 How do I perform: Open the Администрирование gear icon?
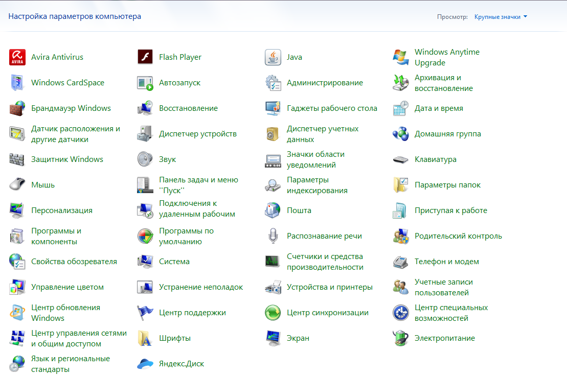click(273, 83)
